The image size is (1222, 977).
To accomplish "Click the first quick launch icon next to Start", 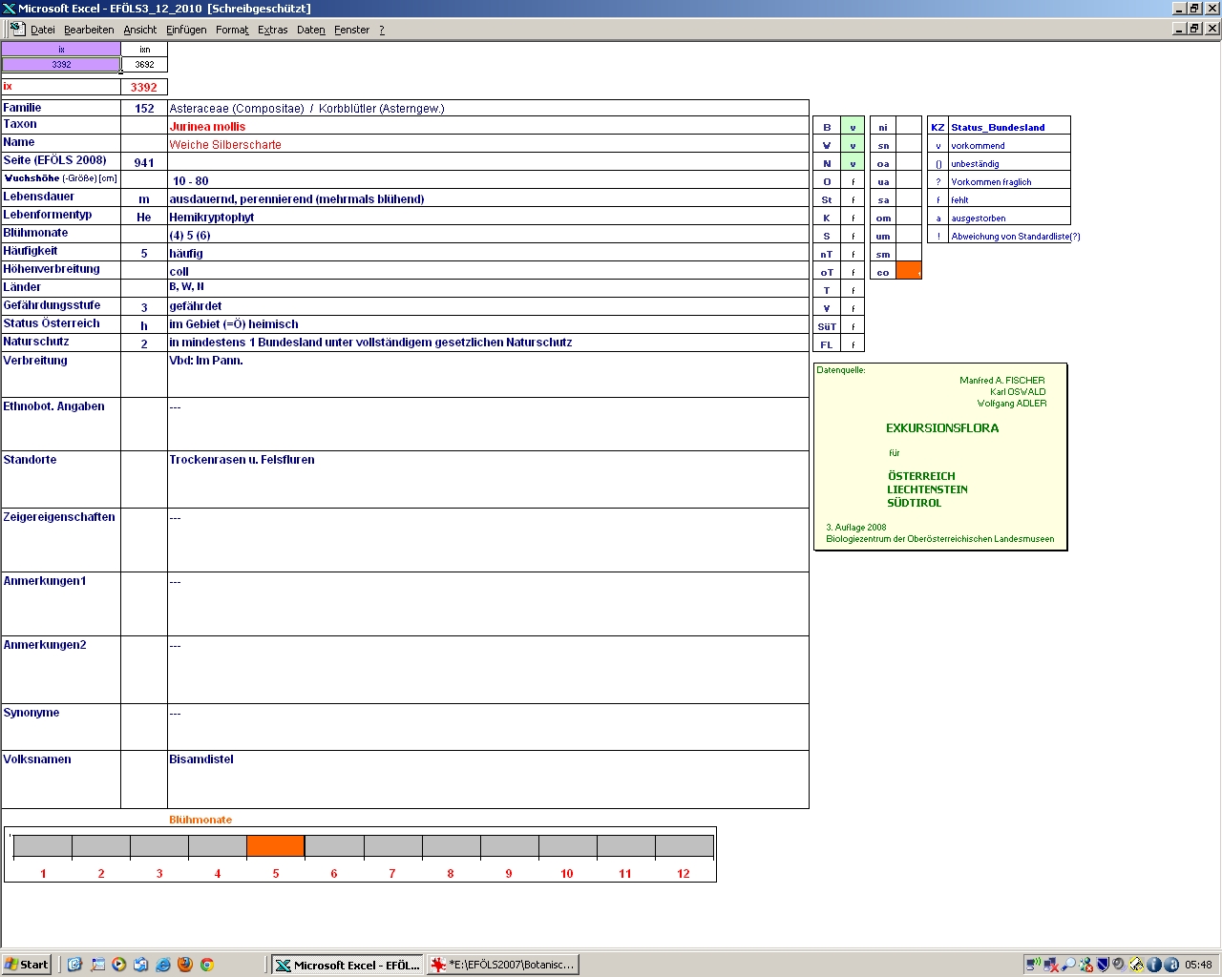I will tap(74, 965).
